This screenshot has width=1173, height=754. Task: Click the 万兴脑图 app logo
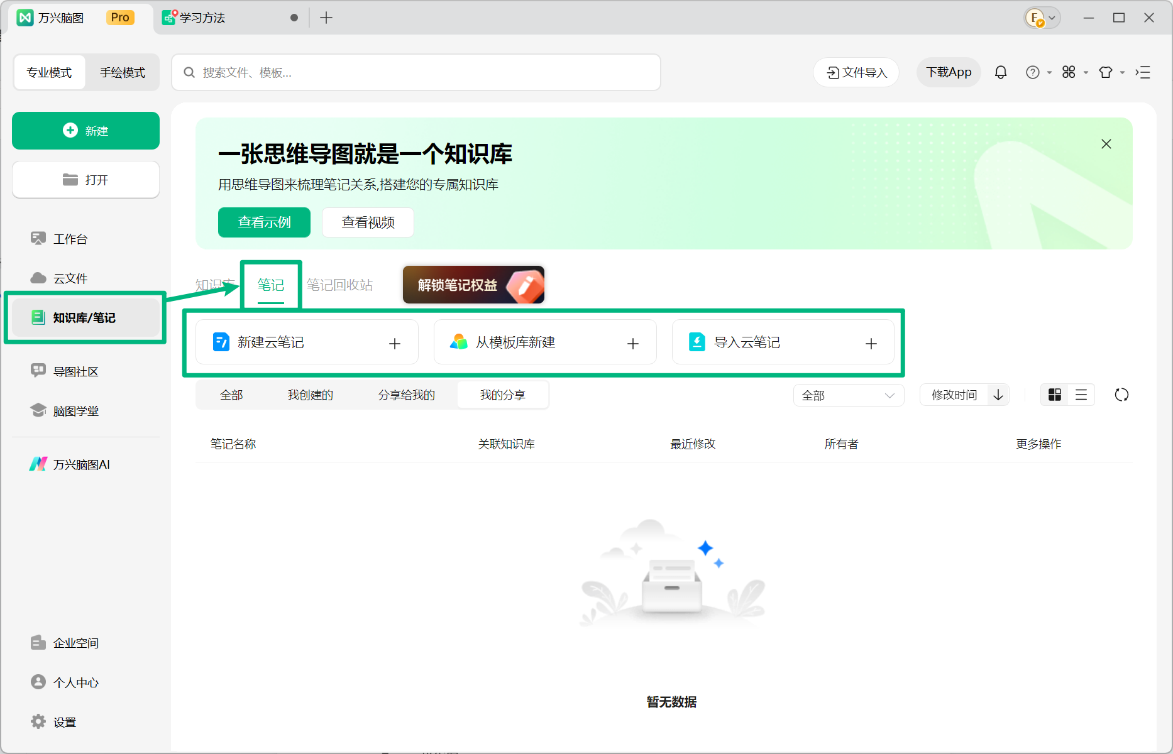(x=25, y=18)
